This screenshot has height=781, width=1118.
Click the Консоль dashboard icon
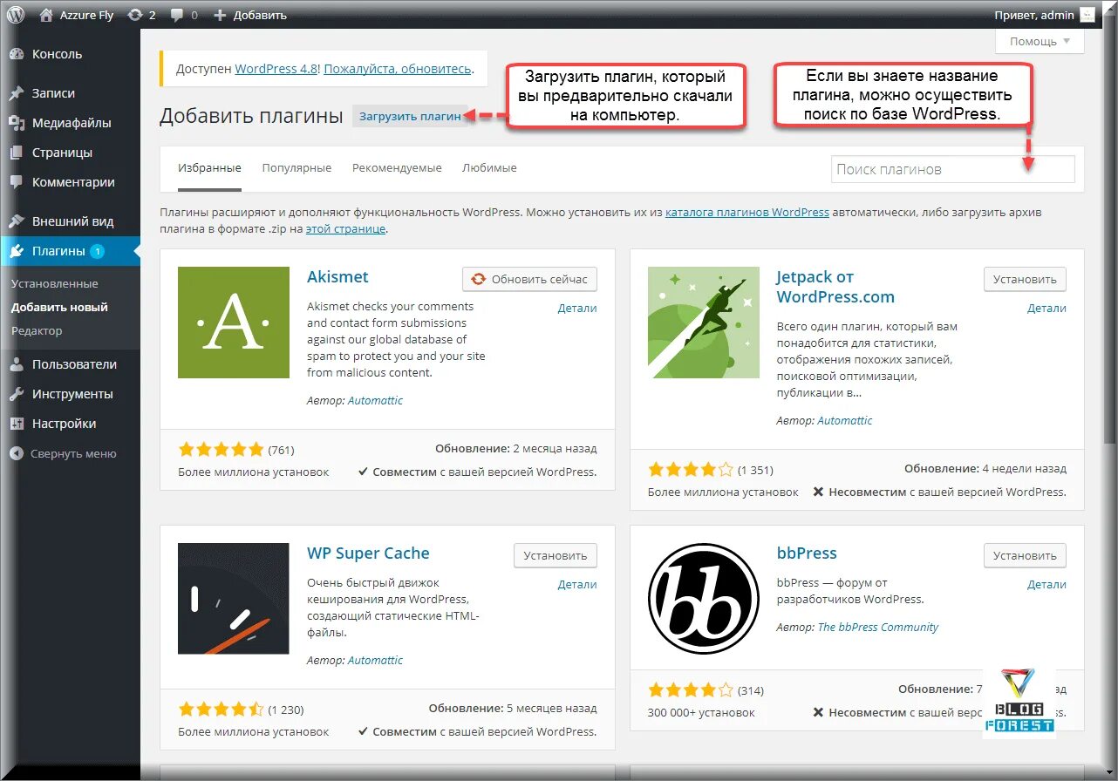[x=17, y=54]
